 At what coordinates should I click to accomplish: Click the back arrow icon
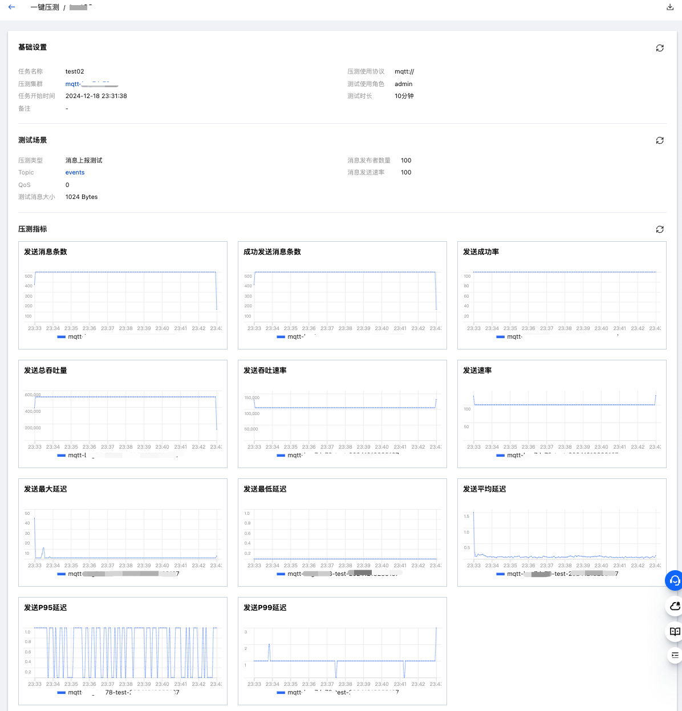11,7
